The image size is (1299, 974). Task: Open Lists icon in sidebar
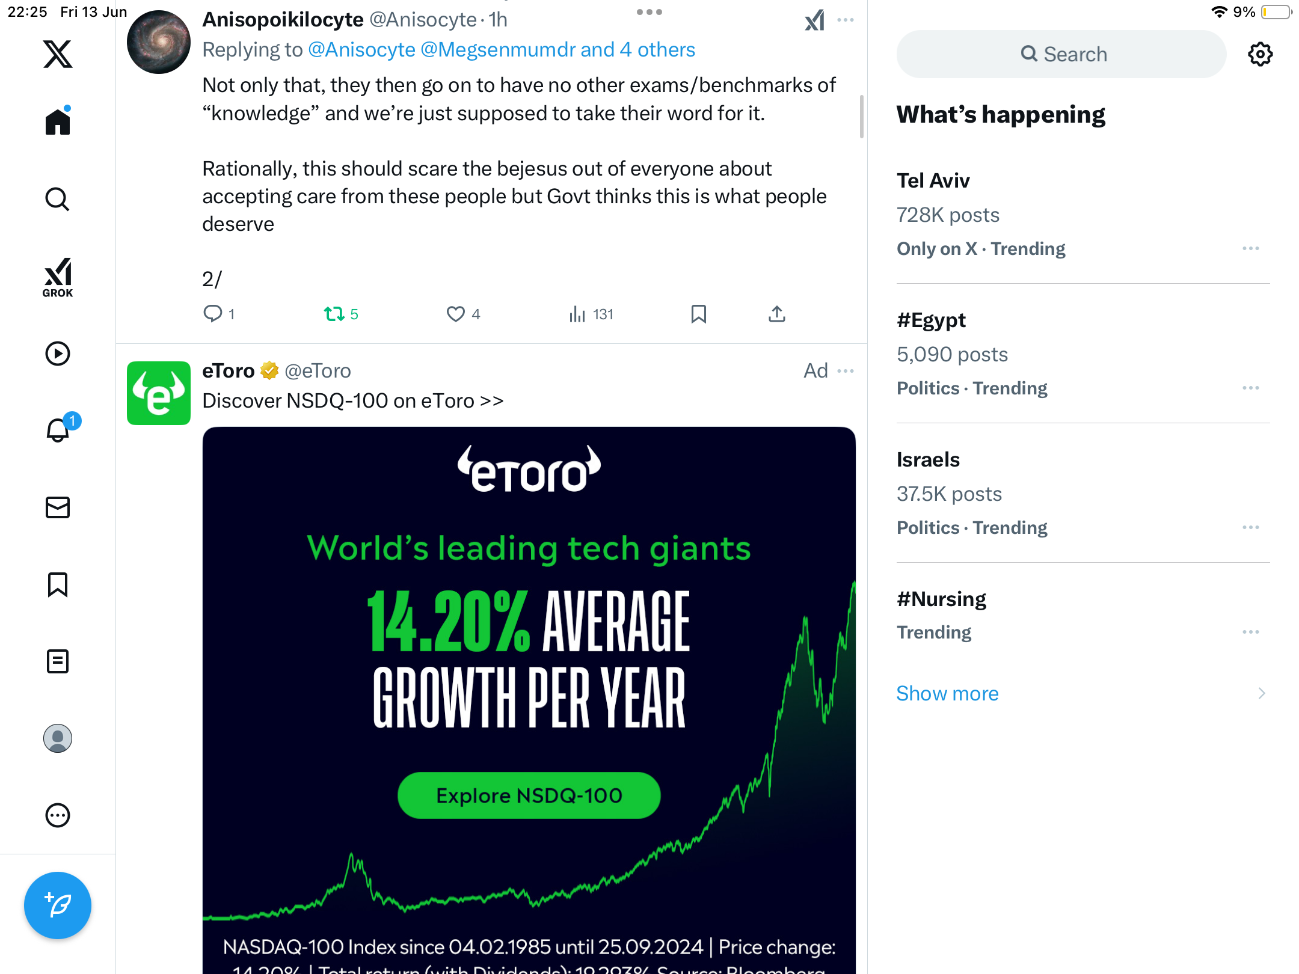(58, 661)
